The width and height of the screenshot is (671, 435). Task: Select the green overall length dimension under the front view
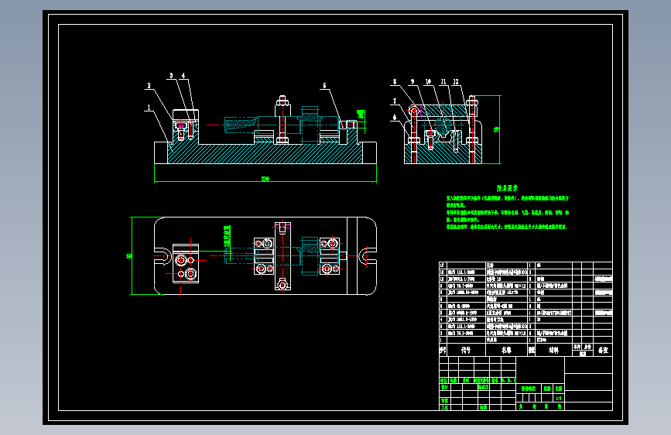tap(265, 179)
